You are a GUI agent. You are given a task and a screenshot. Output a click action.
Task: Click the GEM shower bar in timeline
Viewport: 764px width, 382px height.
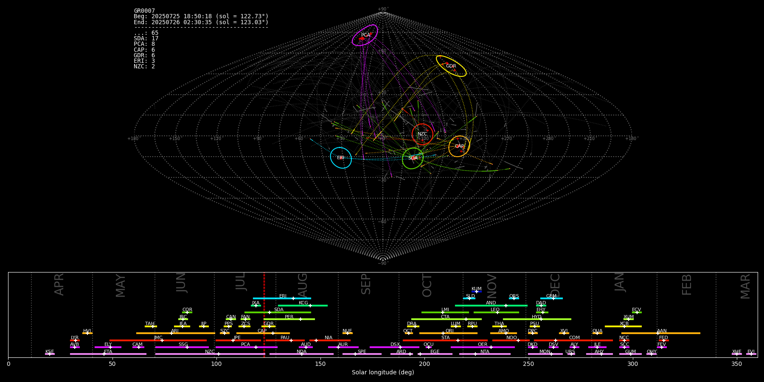point(551,298)
